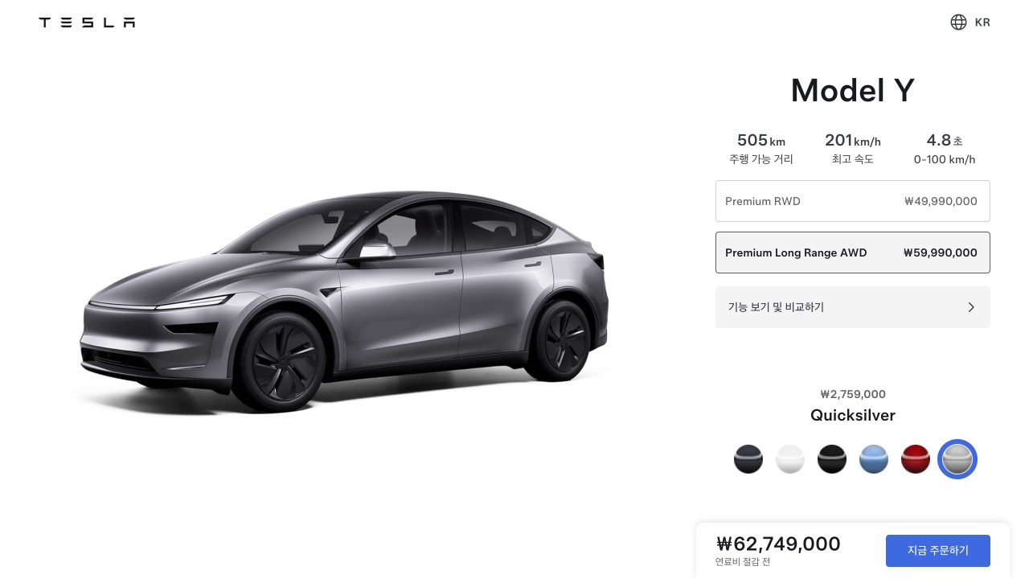Click the Model Y car image
The height and width of the screenshot is (579, 1029).
coord(344,302)
